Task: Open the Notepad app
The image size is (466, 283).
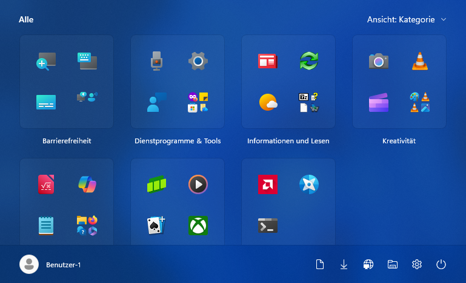Action: coord(46,226)
